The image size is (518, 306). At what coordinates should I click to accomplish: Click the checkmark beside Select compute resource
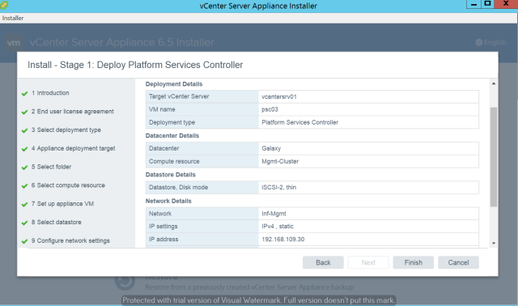[24, 186]
